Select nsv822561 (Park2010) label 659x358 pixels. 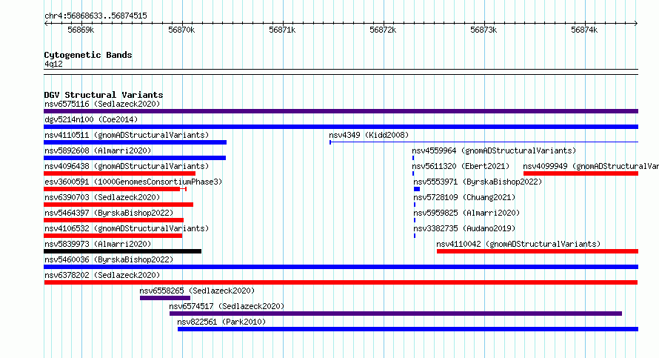pyautogui.click(x=221, y=322)
